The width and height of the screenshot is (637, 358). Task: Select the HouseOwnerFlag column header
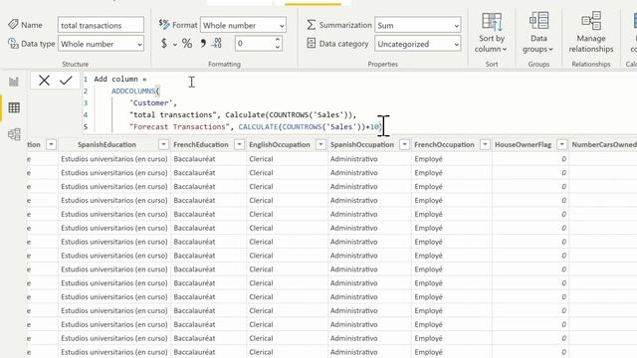pos(523,144)
